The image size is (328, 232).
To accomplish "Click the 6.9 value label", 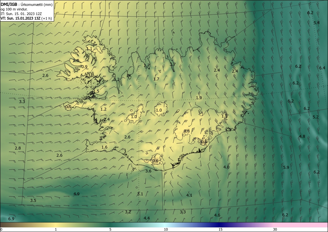I will [x=11, y=219].
